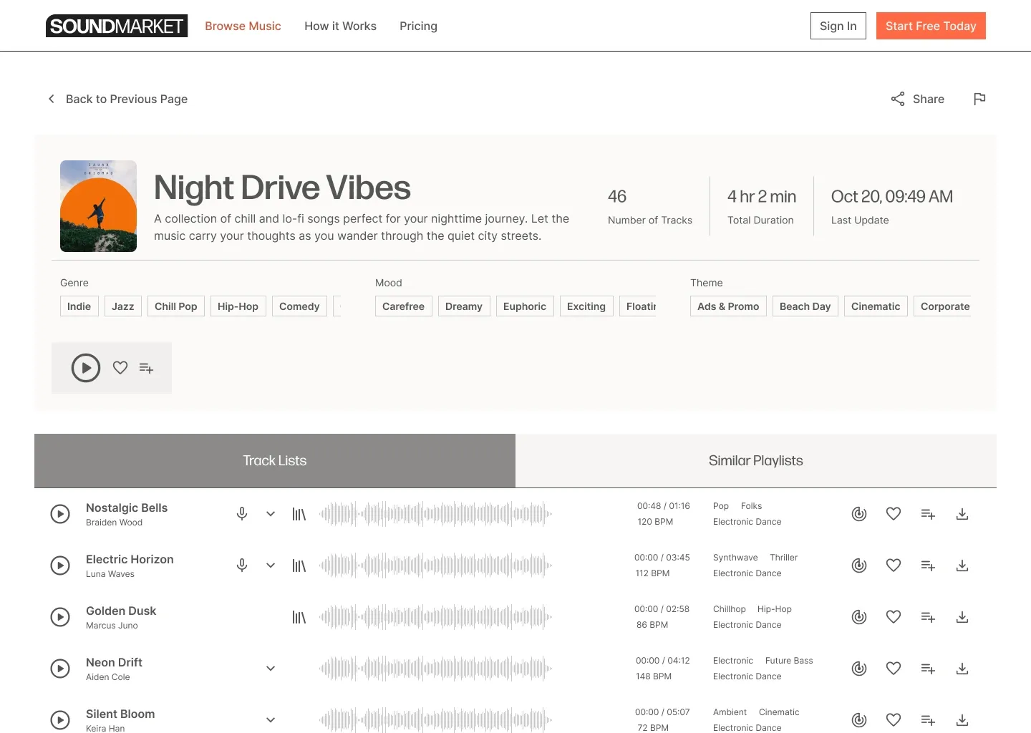
Task: Add Silent Bloom to a playlist
Action: pyautogui.click(x=928, y=720)
